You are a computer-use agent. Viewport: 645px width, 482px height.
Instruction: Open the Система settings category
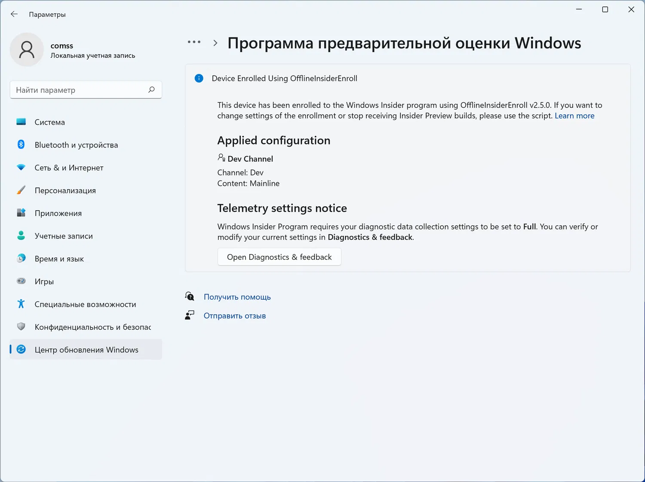86,122
